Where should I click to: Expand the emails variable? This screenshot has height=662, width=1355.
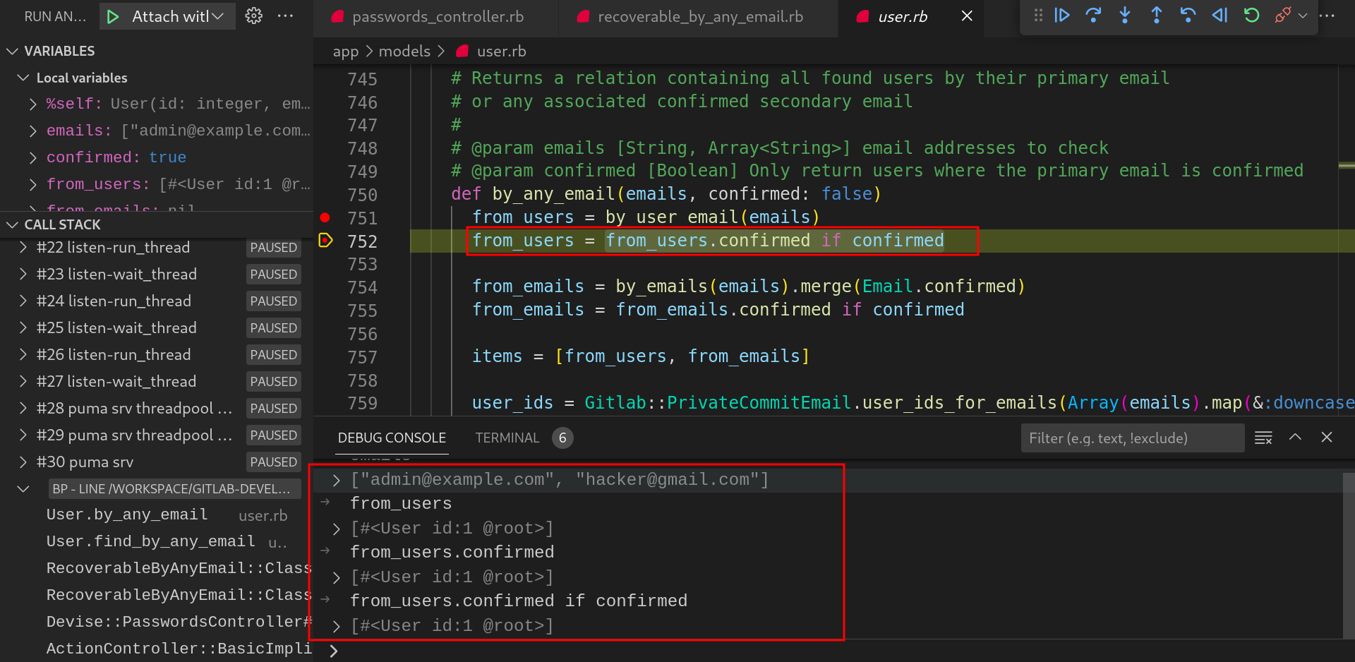(x=33, y=131)
